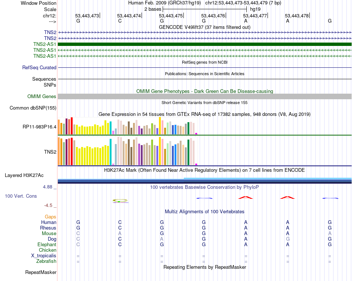Click coordinate label 53,443,477

click(255, 16)
